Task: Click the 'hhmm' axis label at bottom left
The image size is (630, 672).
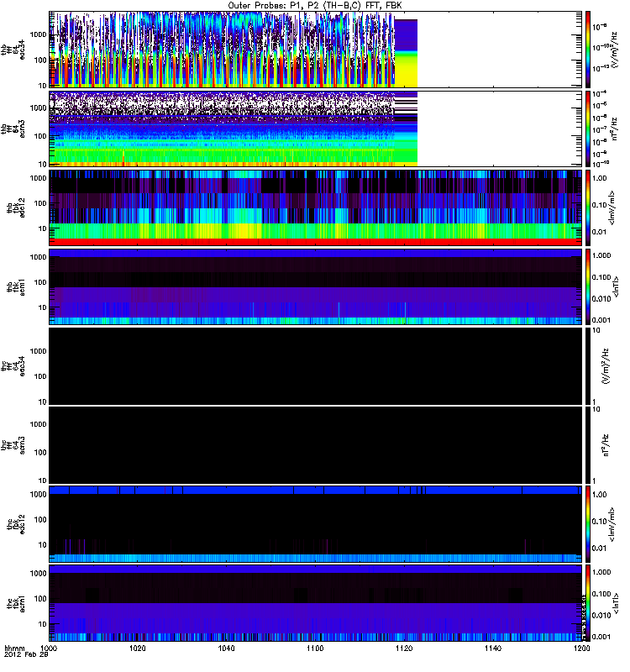Action: (x=15, y=649)
